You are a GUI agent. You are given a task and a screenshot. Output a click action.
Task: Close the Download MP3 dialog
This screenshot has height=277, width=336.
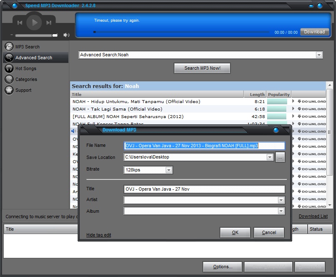click(276, 130)
